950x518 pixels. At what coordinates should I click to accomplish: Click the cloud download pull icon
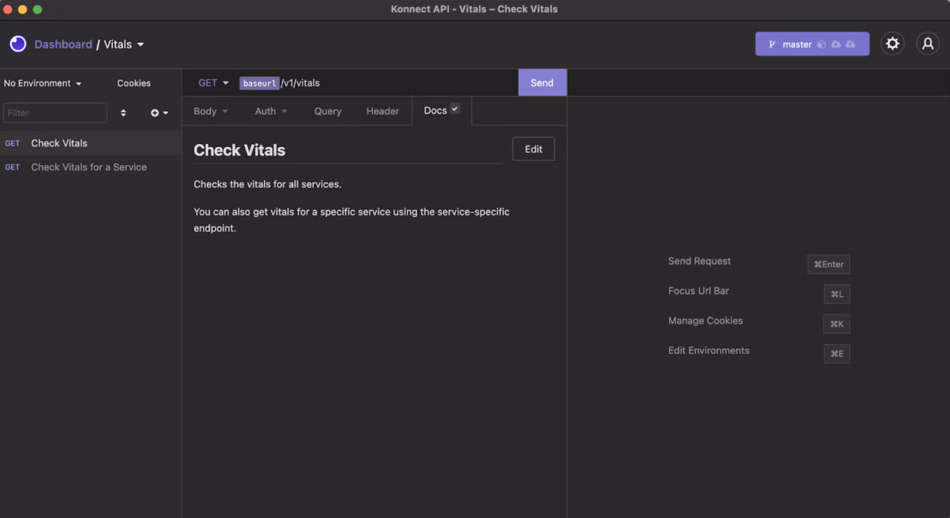click(x=836, y=44)
